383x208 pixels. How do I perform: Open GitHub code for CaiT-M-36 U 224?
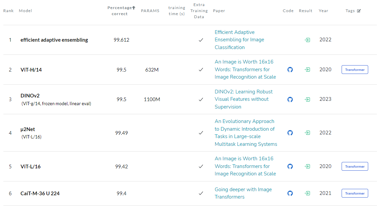pyautogui.click(x=290, y=193)
